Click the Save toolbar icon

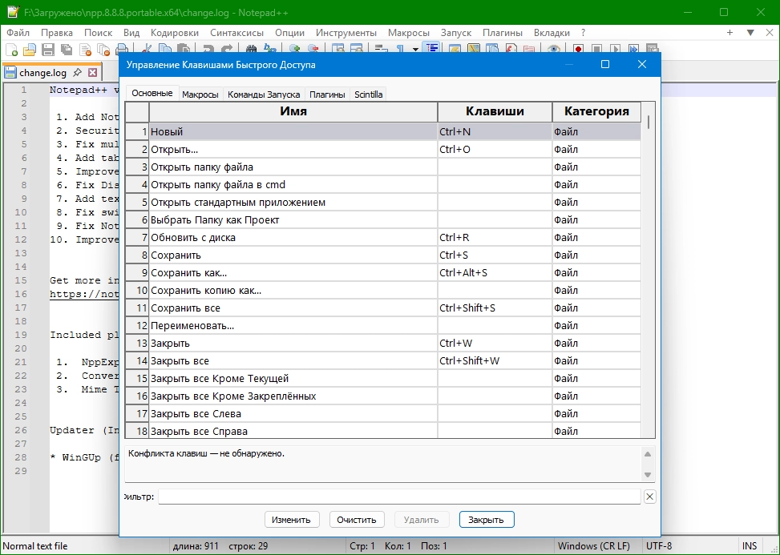pyautogui.click(x=48, y=50)
